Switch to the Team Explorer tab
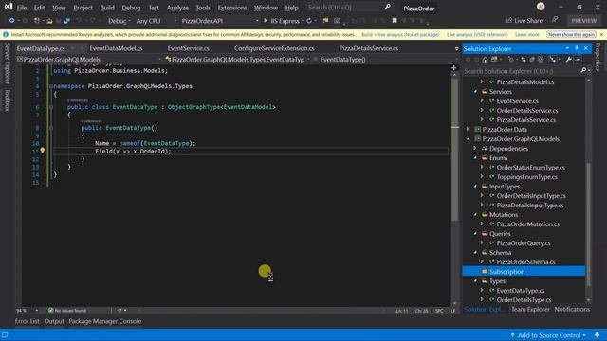Screen dimensions: 607x341 click(530, 310)
